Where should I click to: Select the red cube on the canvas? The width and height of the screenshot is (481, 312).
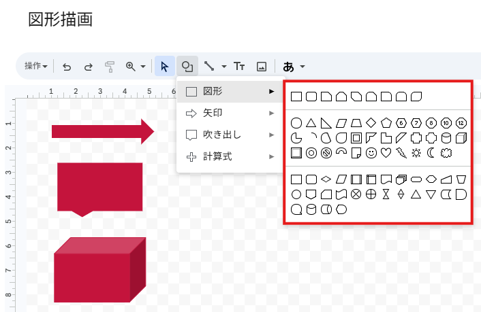click(99, 270)
